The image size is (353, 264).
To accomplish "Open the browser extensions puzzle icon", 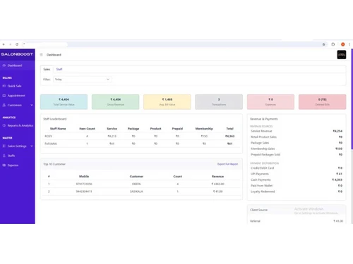I will (333, 44).
